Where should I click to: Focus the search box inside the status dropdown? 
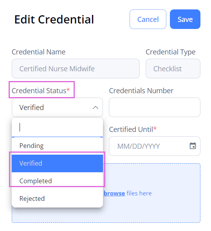click(x=57, y=128)
